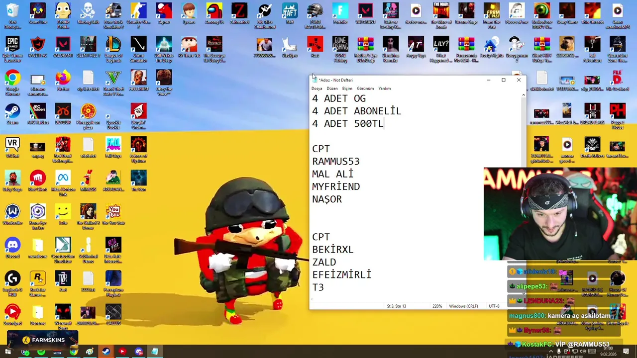Open the Dosya menu in Notepad

pyautogui.click(x=317, y=89)
